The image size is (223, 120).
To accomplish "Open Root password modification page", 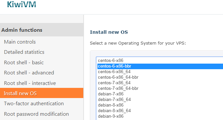I will coord(36,114).
